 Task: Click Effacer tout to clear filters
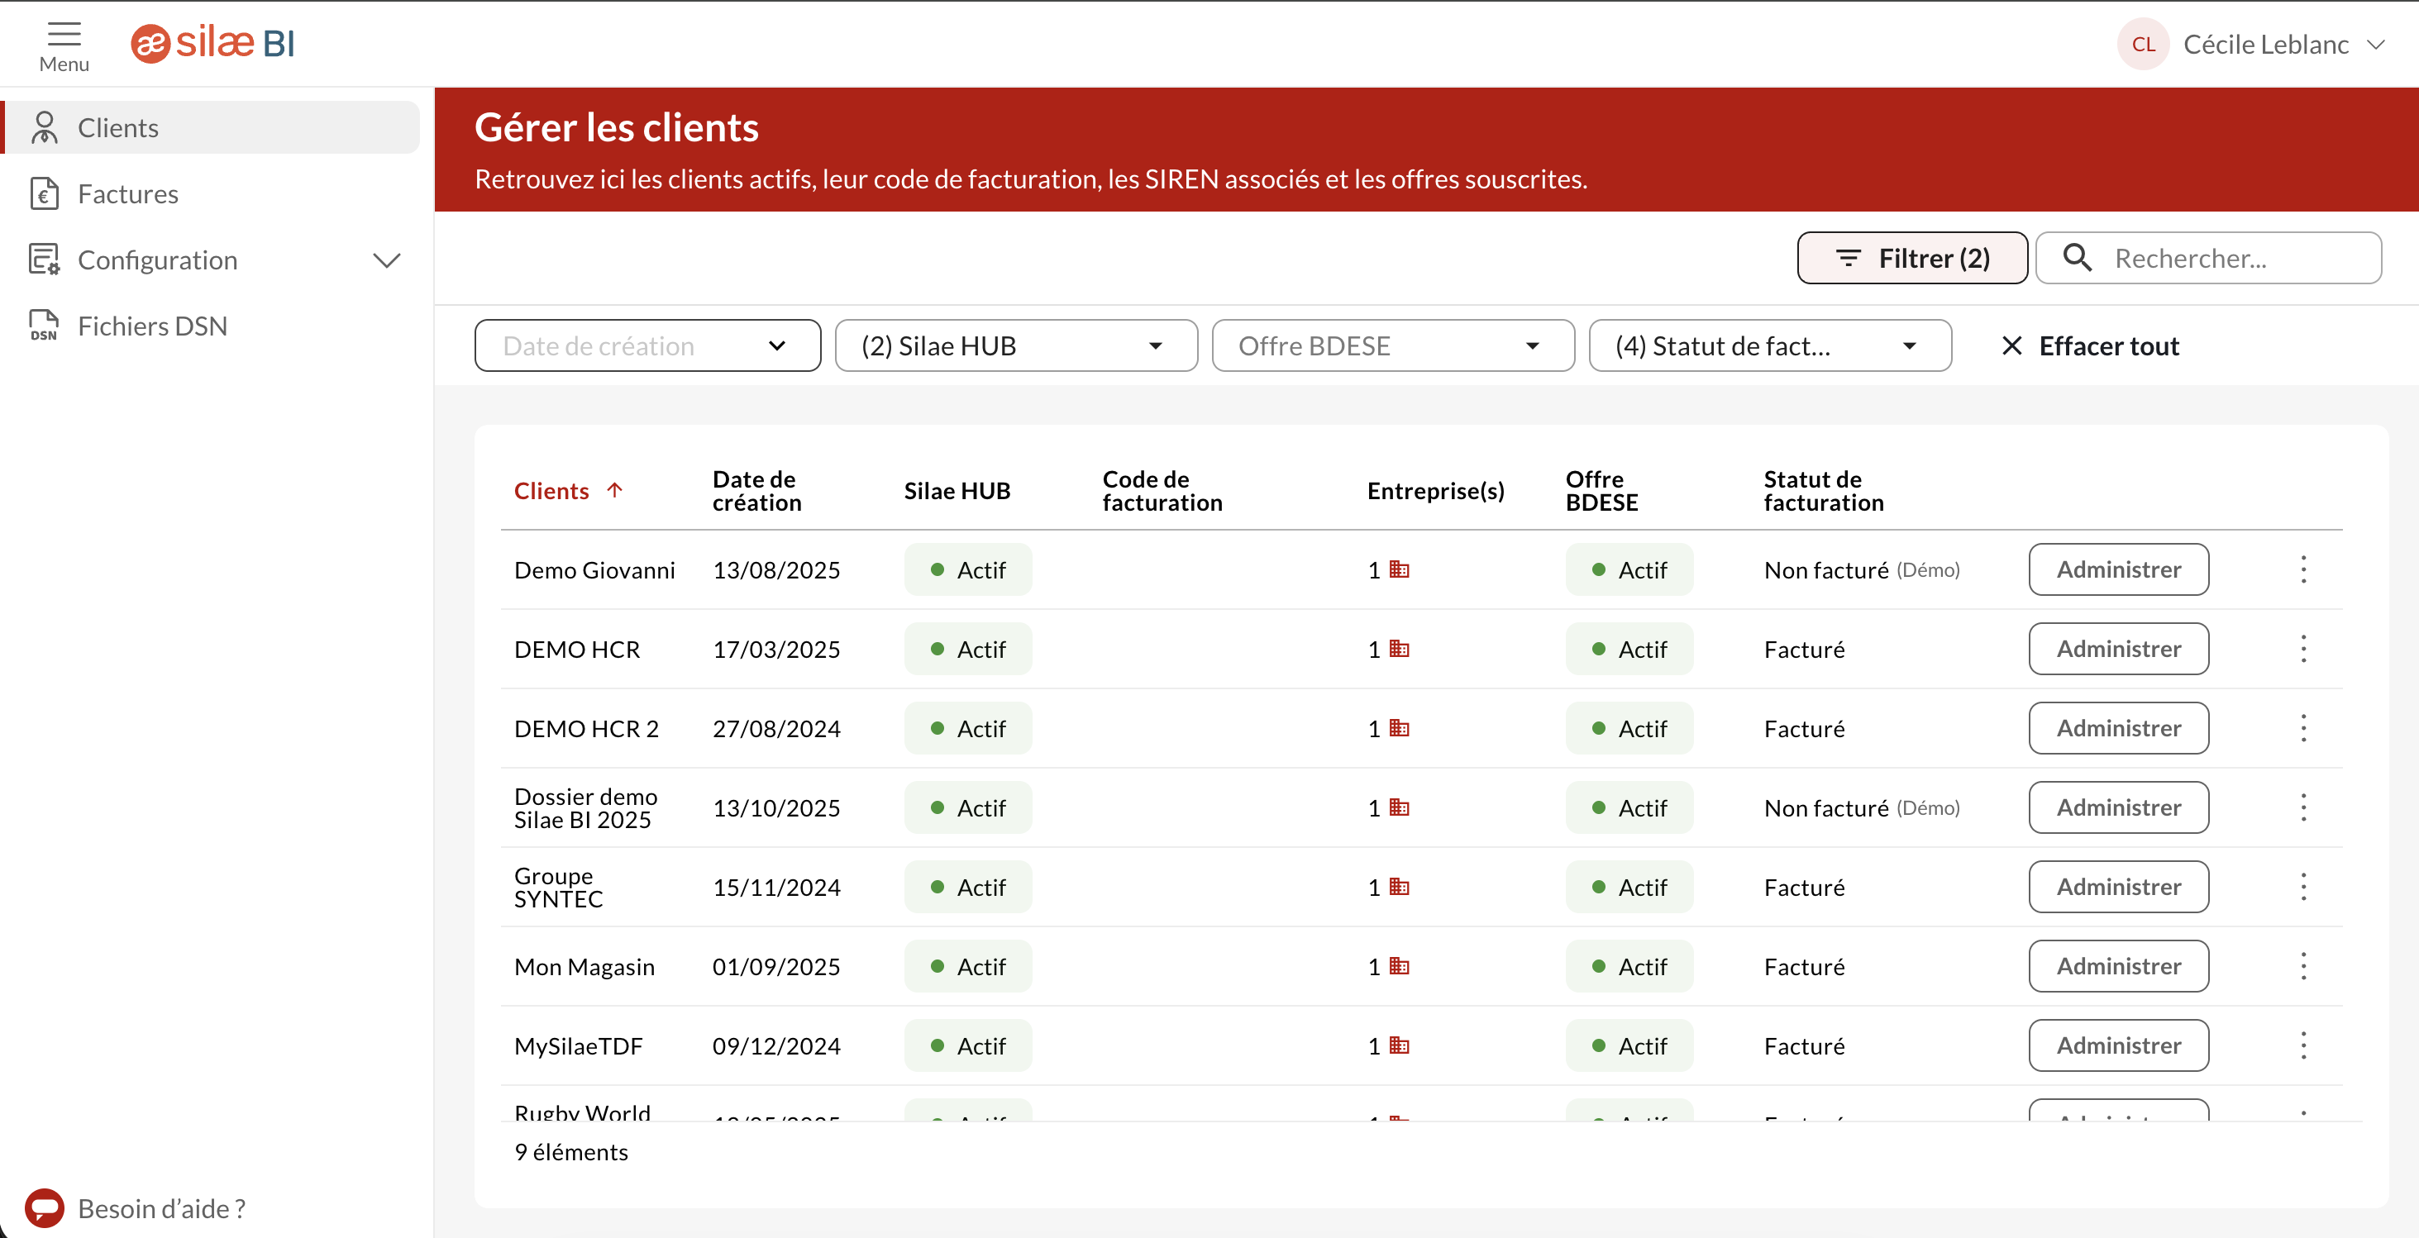(x=2090, y=346)
